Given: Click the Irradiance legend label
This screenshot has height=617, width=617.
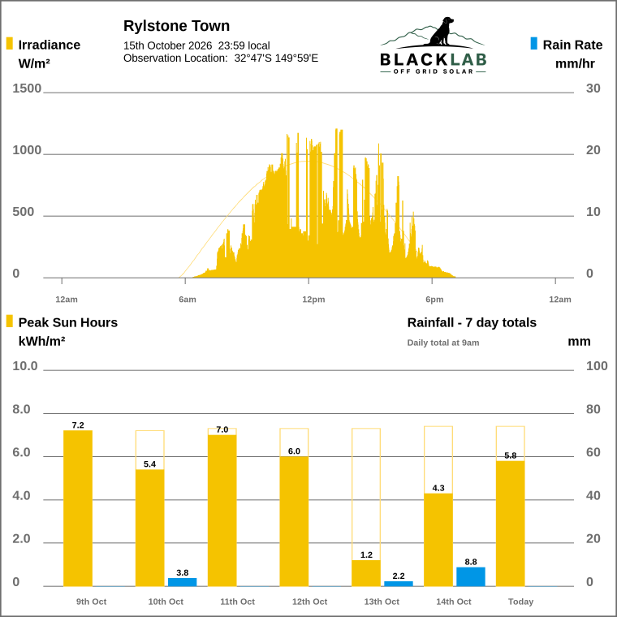Looking at the screenshot, I should pos(50,45).
